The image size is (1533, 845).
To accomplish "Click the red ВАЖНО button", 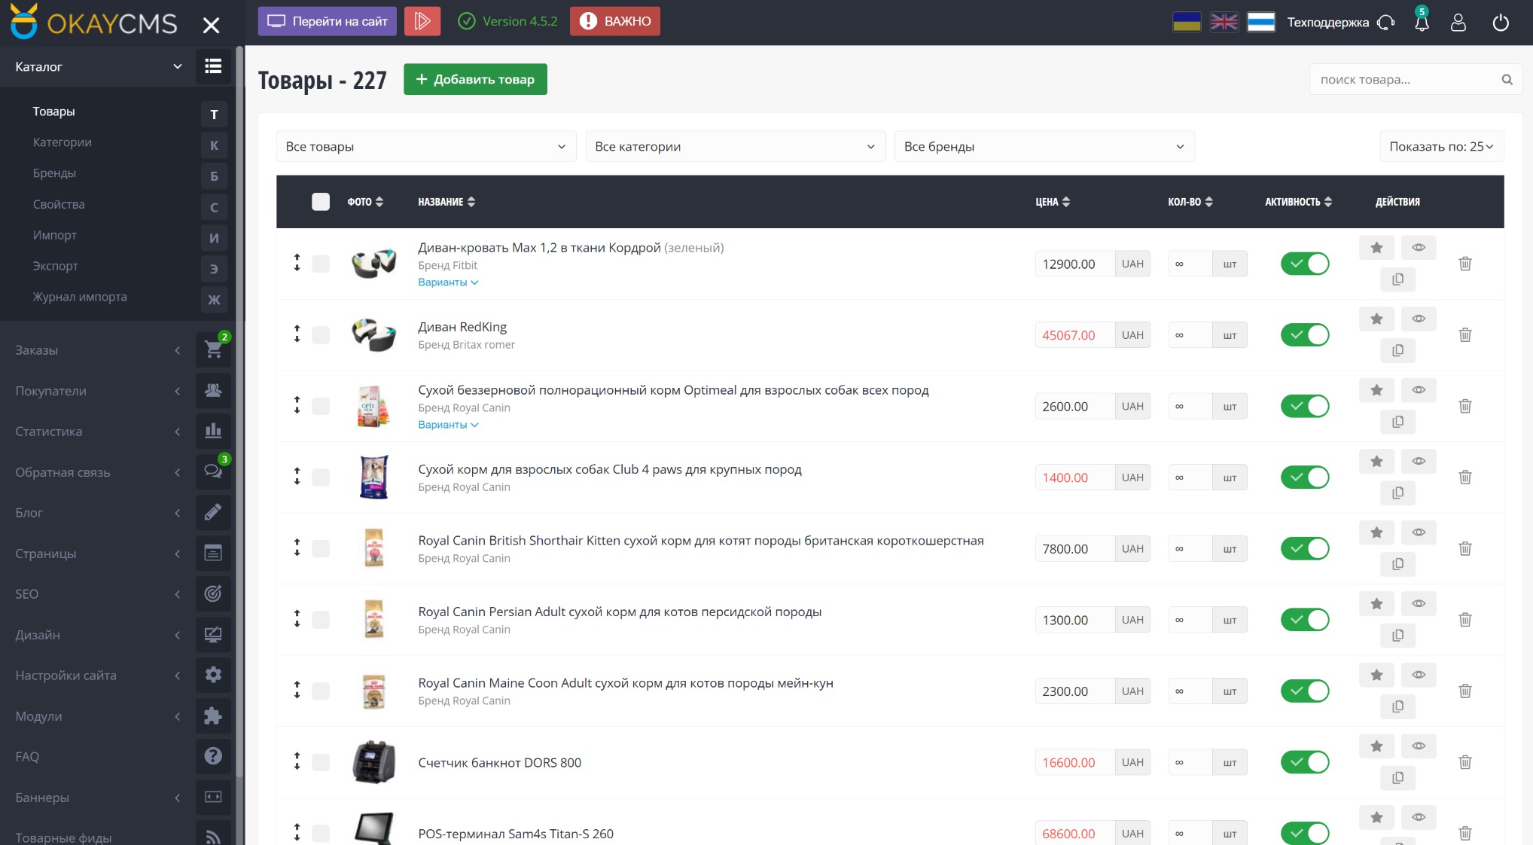I will click(x=615, y=21).
